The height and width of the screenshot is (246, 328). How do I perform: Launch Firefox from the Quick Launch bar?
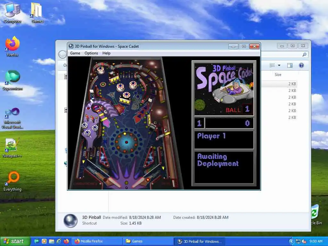(66, 242)
